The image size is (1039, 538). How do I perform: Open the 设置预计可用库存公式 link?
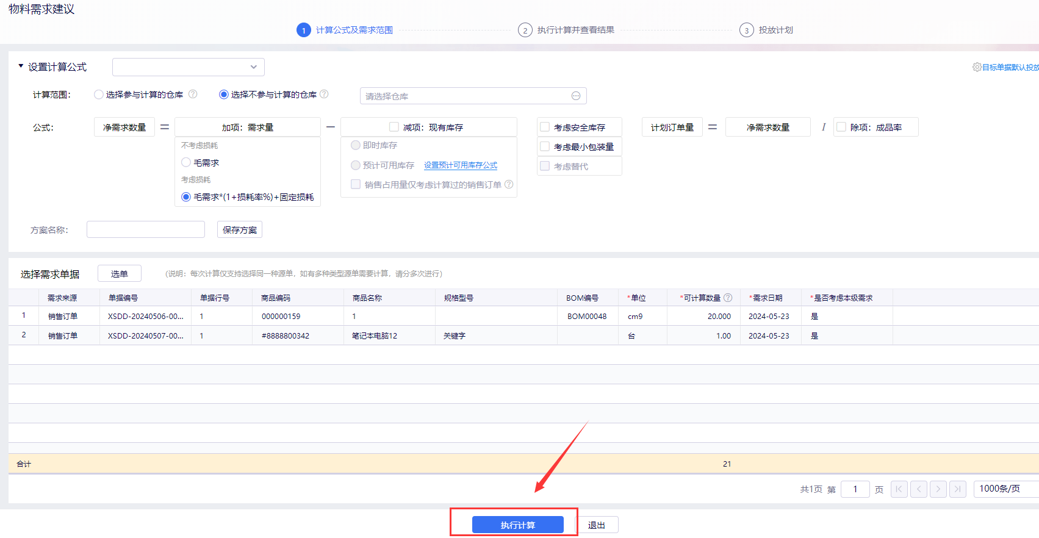pos(461,165)
